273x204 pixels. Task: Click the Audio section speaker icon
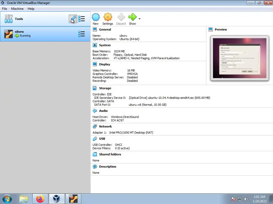95,111
